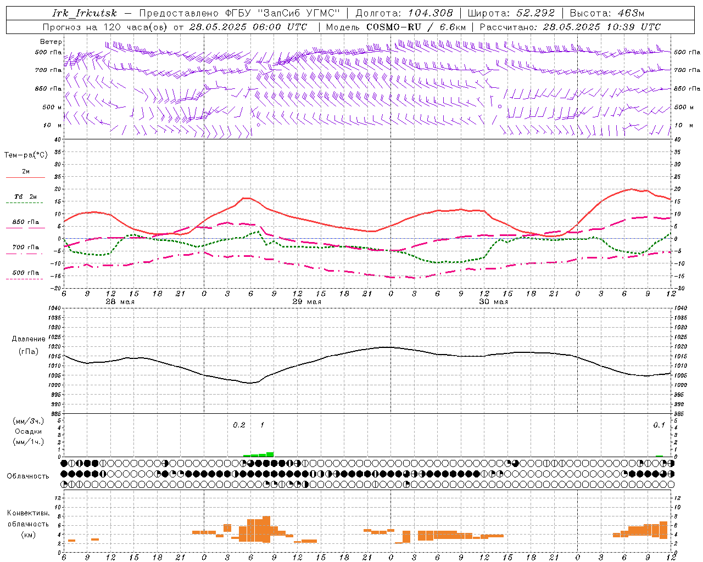Click the 0.1 precipitation amount value
Viewport: 703px width, 562px height.
click(659, 425)
